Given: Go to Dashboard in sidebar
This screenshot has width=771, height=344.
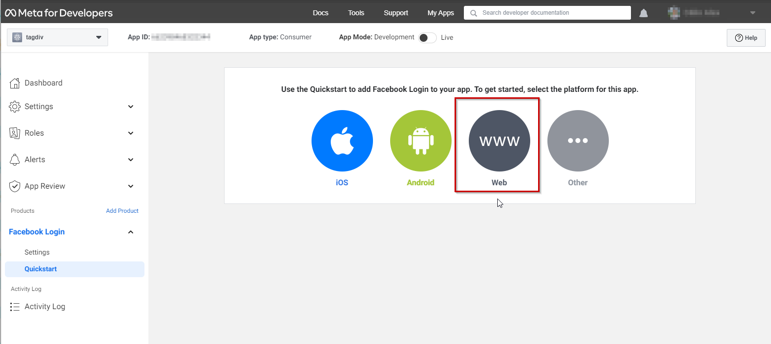Looking at the screenshot, I should [x=43, y=83].
